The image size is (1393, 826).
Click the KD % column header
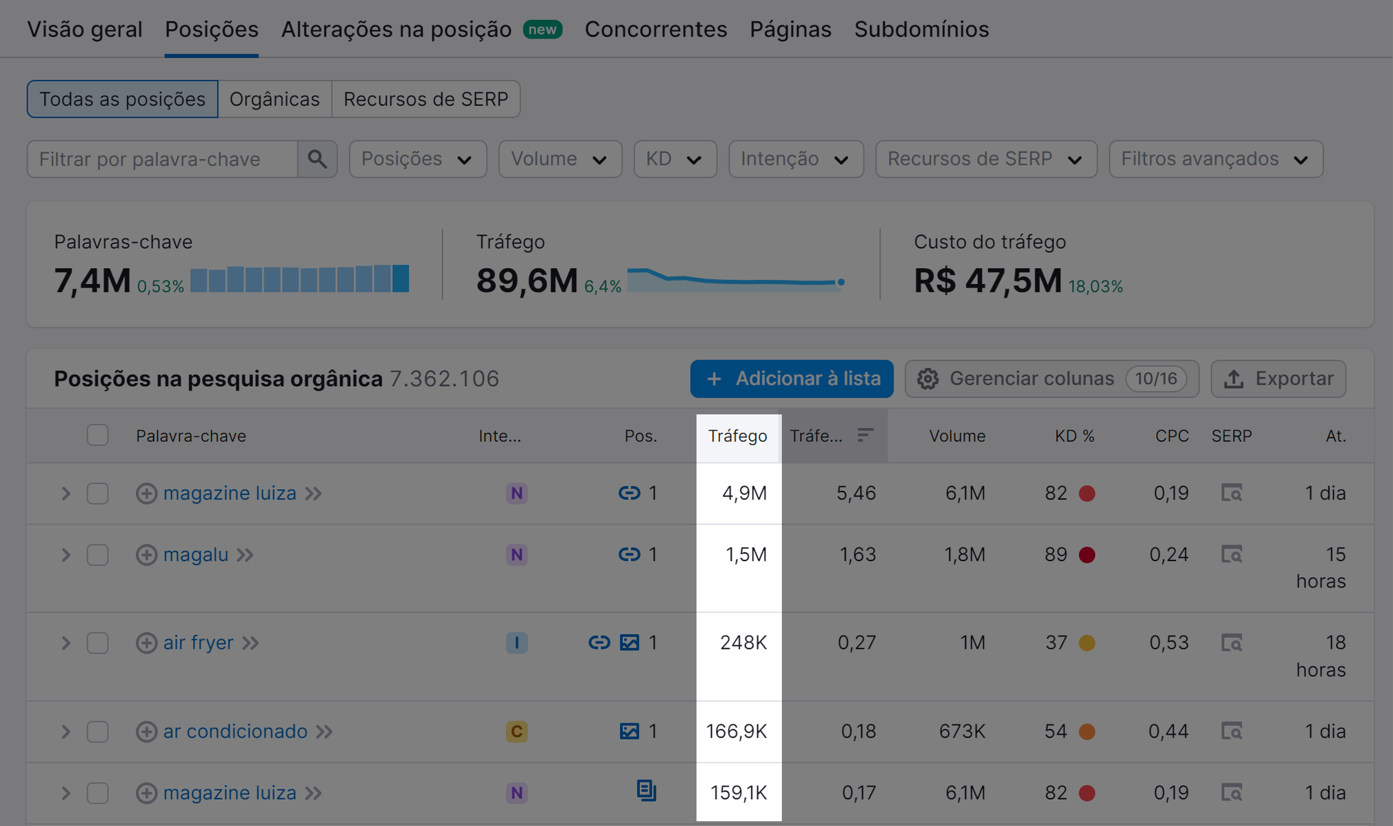pyautogui.click(x=1074, y=436)
